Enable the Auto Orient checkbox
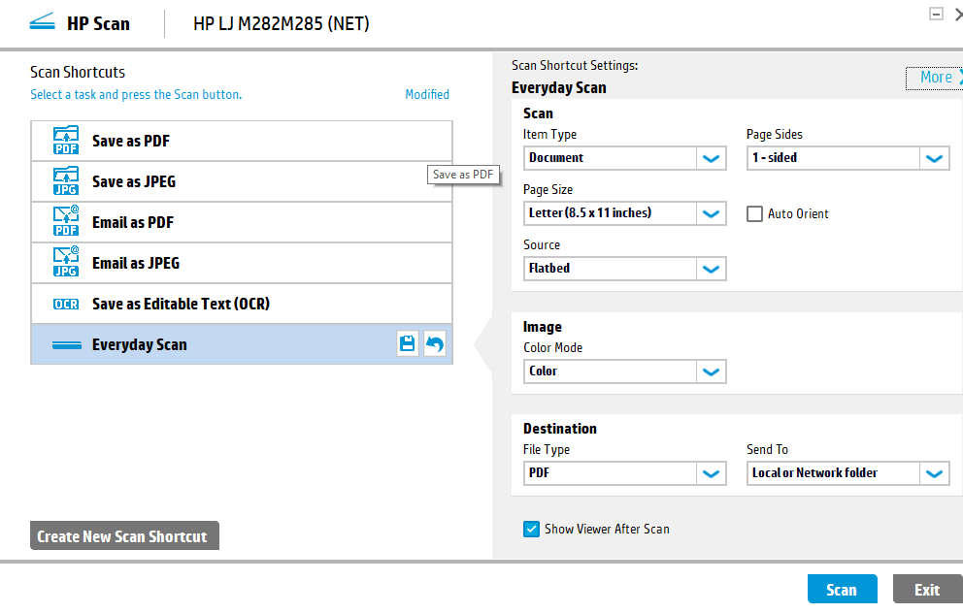The image size is (963, 613). click(x=754, y=213)
